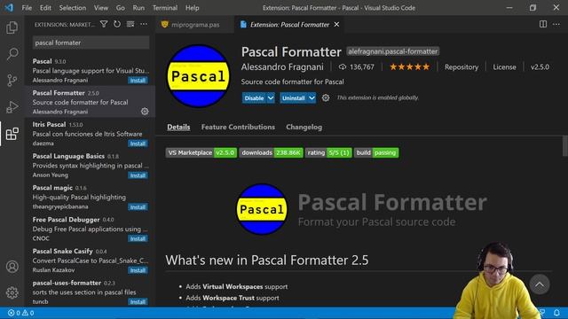This screenshot has height=319, width=568.
Task: Expand the Disable button dropdown arrow
Action: point(271,98)
